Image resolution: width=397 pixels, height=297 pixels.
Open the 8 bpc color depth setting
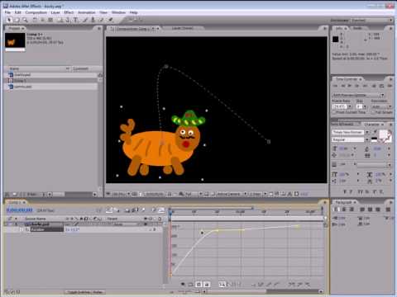tap(31, 194)
